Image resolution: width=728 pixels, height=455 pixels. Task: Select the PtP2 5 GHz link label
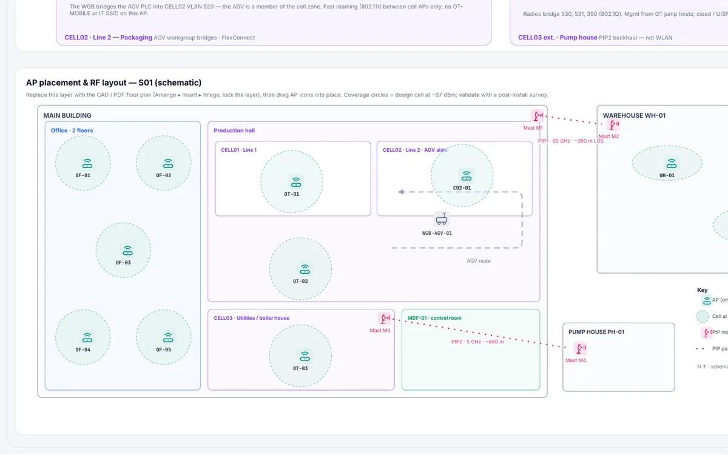click(x=477, y=342)
